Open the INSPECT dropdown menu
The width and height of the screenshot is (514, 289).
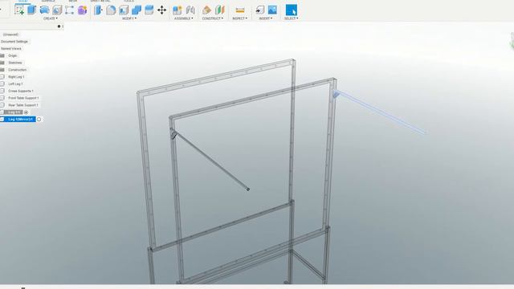tap(239, 18)
